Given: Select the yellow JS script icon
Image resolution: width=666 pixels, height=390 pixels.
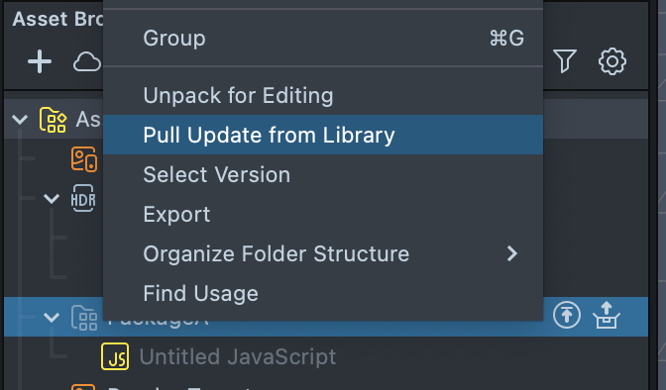Looking at the screenshot, I should click(x=115, y=356).
